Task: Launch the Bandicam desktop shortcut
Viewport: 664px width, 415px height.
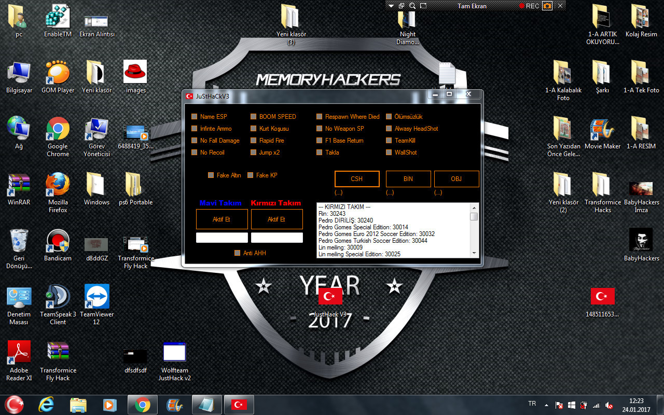Action: click(58, 245)
